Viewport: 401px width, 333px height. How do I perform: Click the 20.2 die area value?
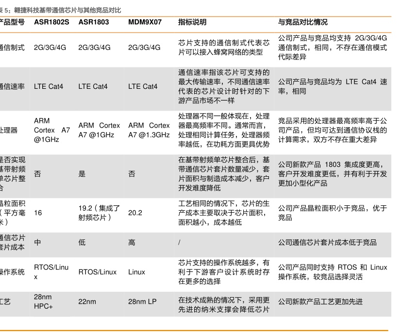135,213
